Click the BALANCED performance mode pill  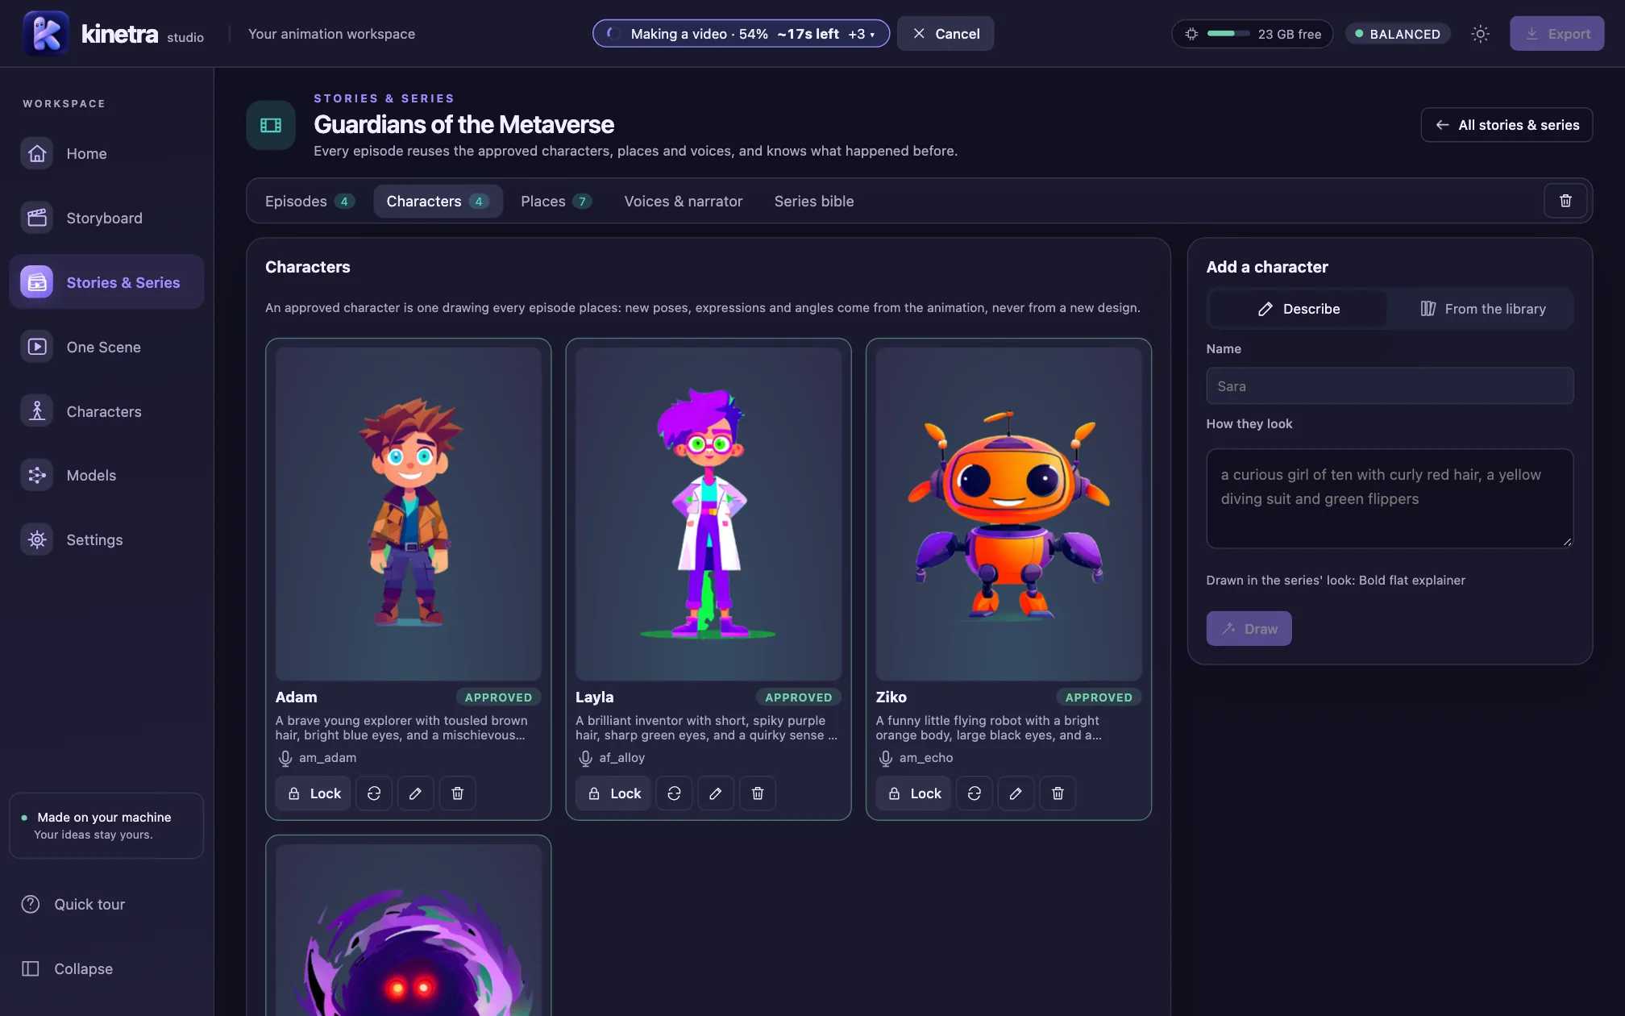[1398, 34]
